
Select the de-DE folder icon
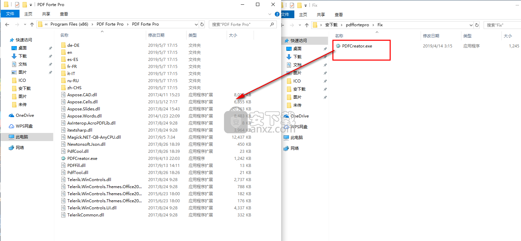[x=64, y=45]
